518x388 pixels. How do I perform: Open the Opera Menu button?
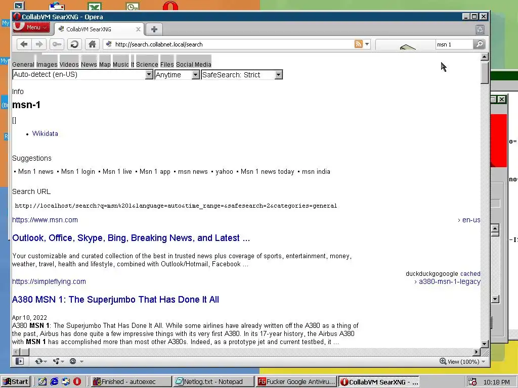tap(31, 27)
